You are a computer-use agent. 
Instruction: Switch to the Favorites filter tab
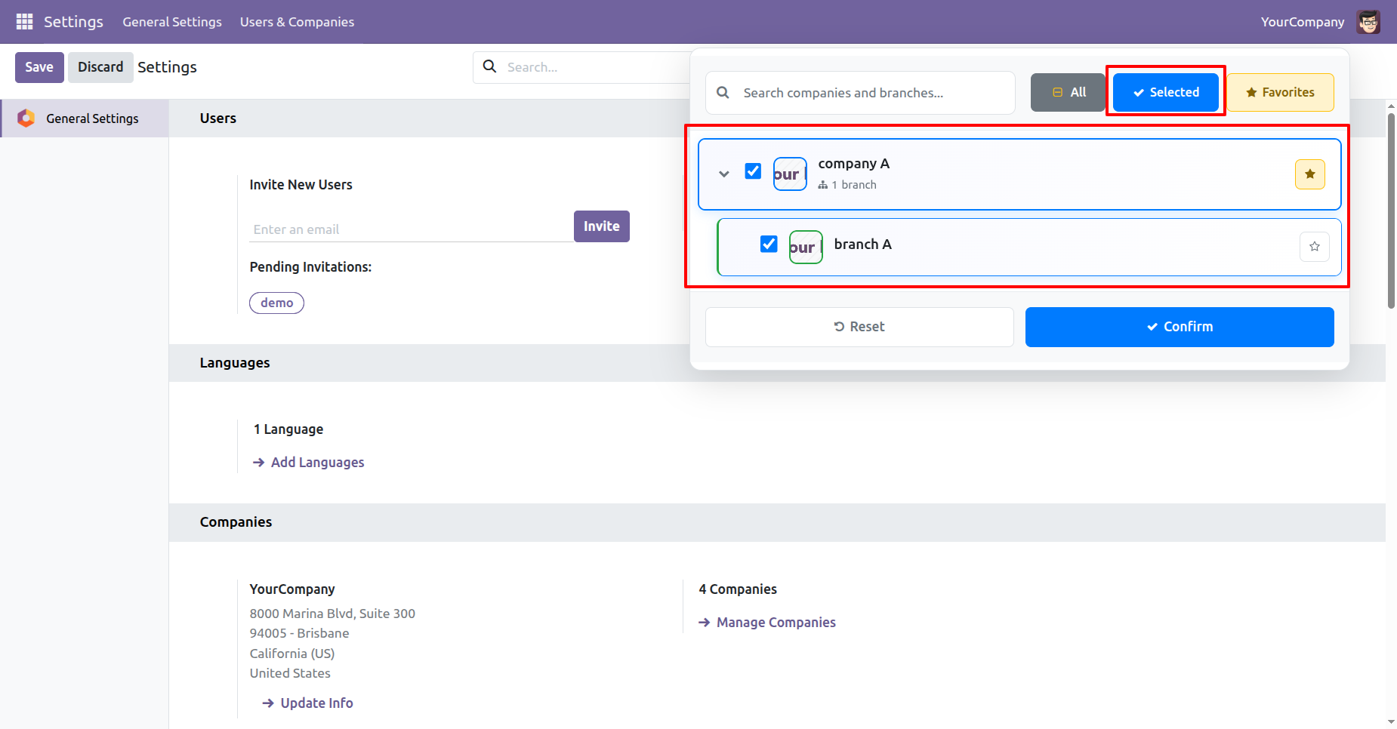coord(1280,92)
